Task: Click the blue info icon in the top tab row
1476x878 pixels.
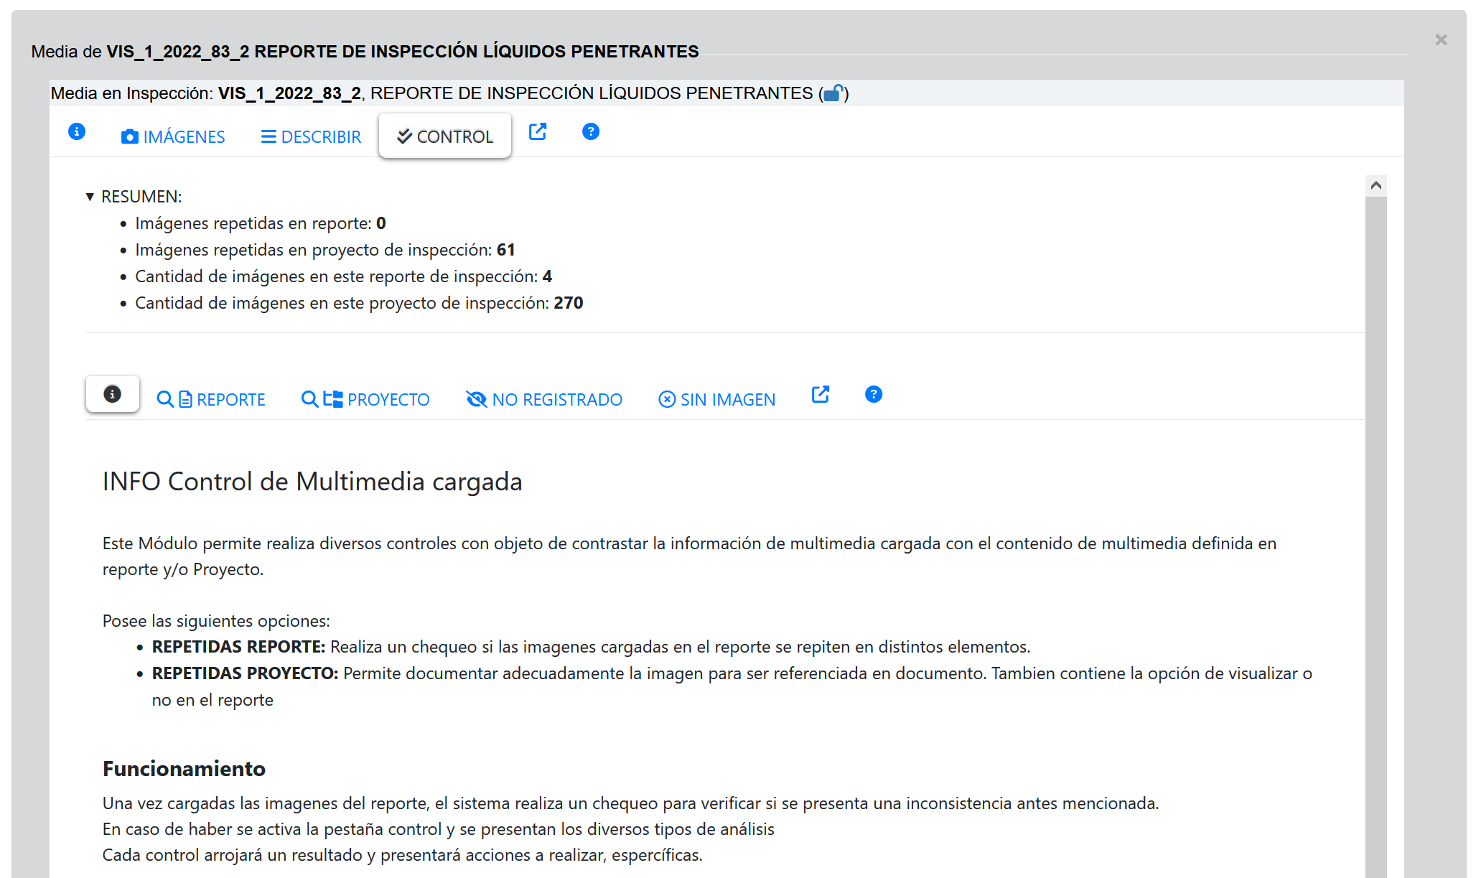Action: tap(77, 132)
